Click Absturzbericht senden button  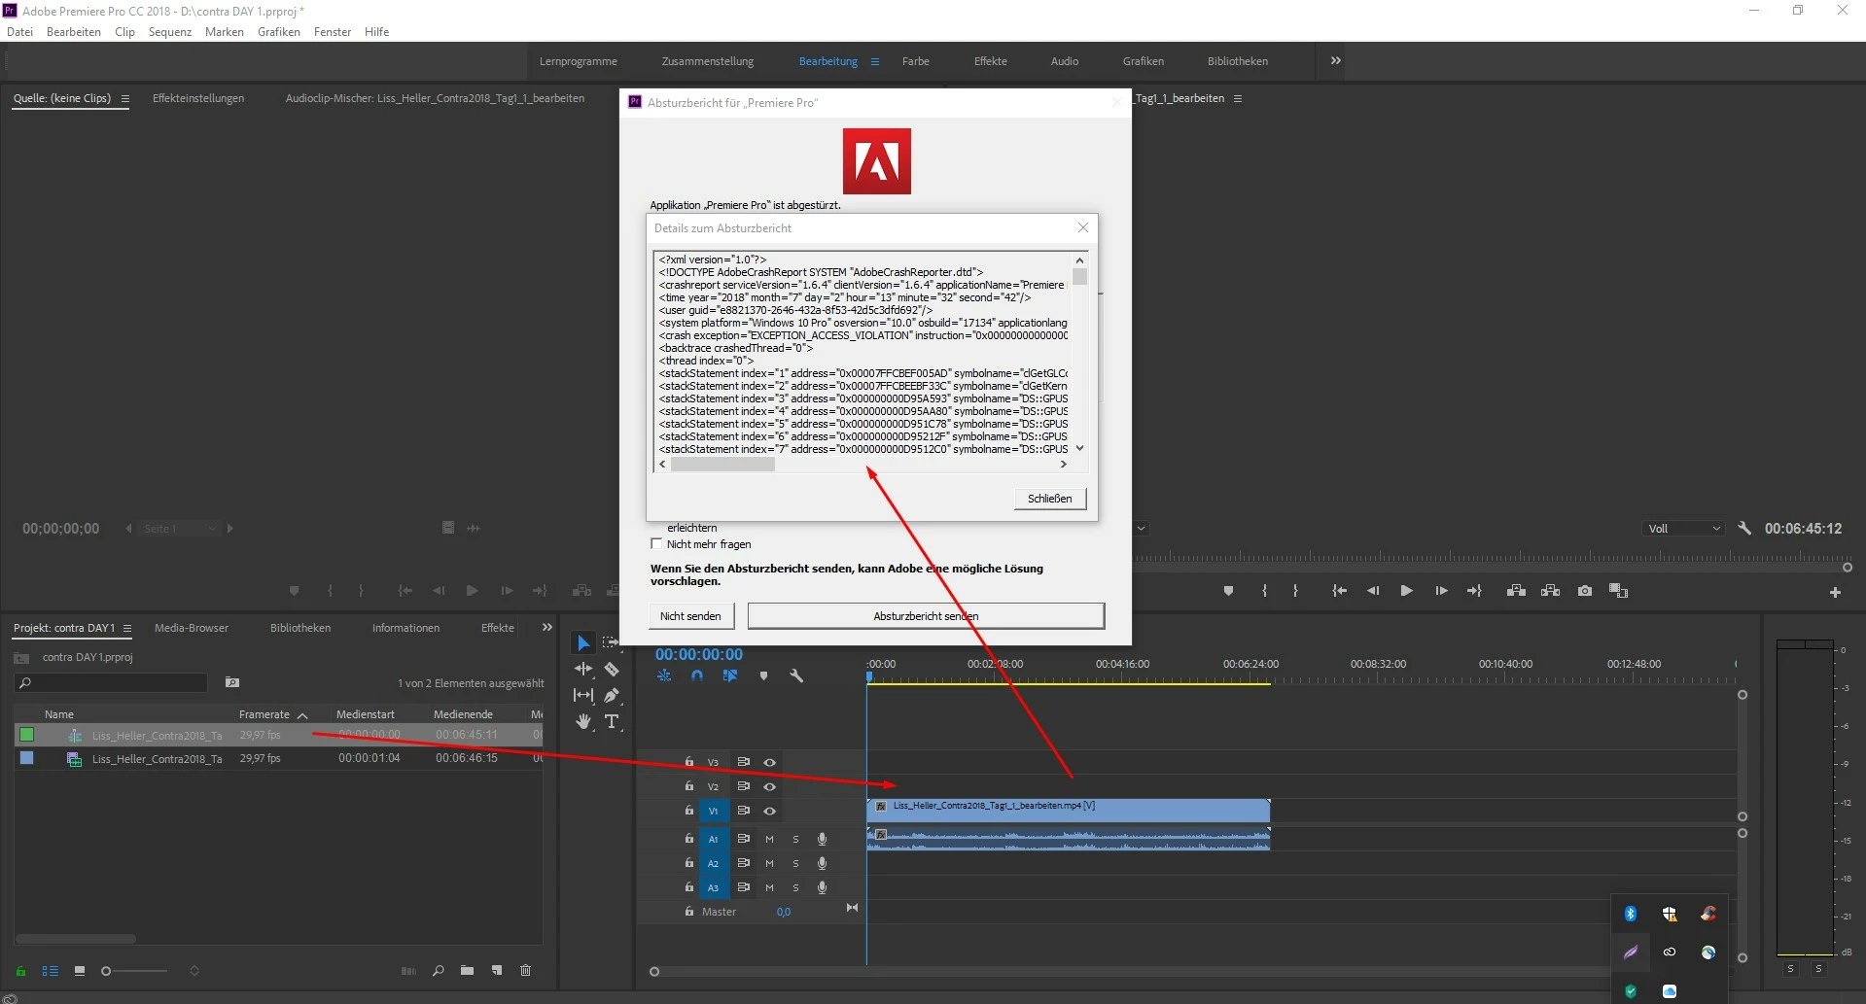(x=926, y=616)
